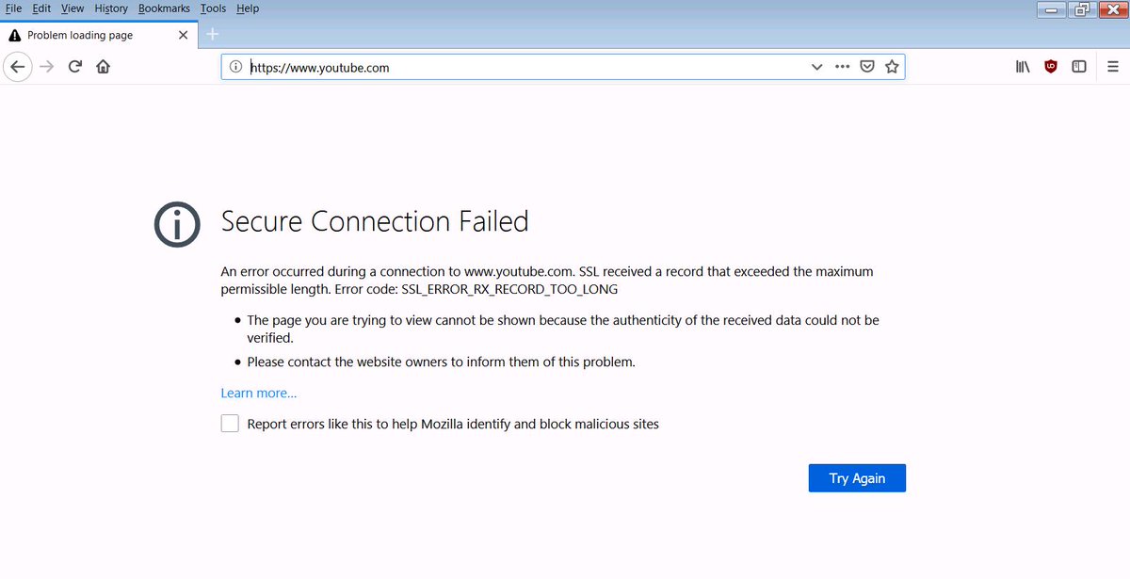Viewport: 1130px width, 579px height.
Task: Show site information icon in address bar
Action: click(236, 67)
